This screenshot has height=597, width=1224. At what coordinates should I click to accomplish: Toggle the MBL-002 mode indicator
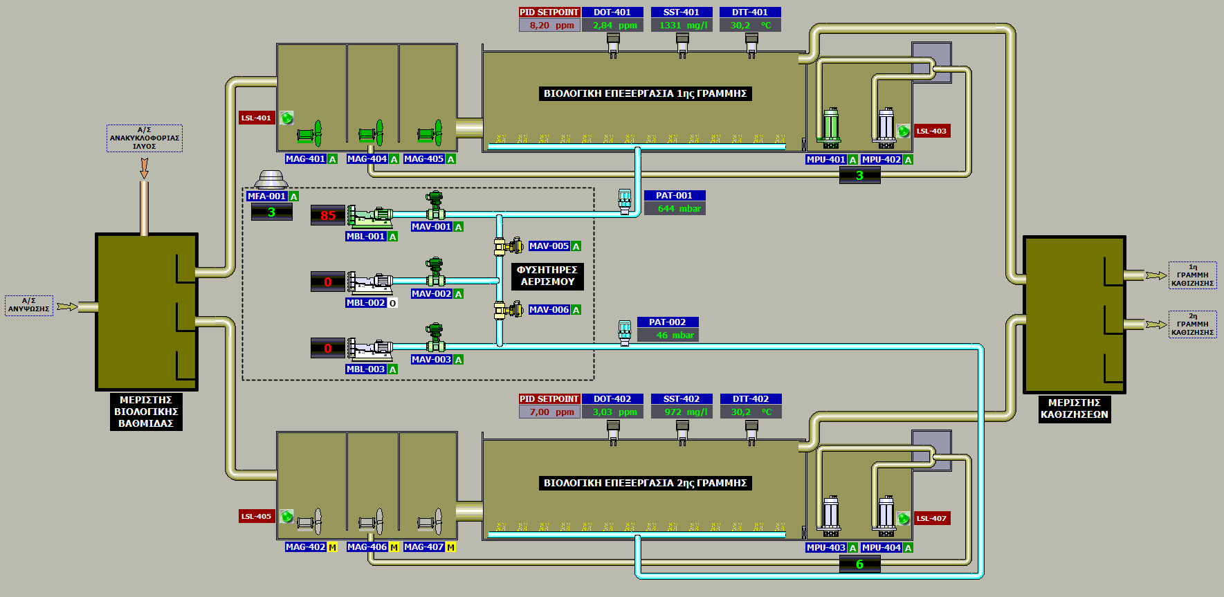coord(392,303)
